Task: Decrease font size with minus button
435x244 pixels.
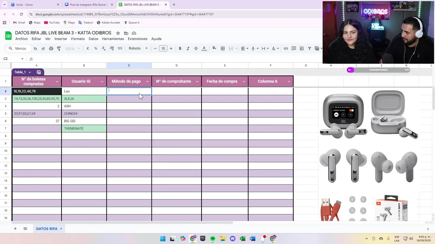Action: pyautogui.click(x=155, y=48)
